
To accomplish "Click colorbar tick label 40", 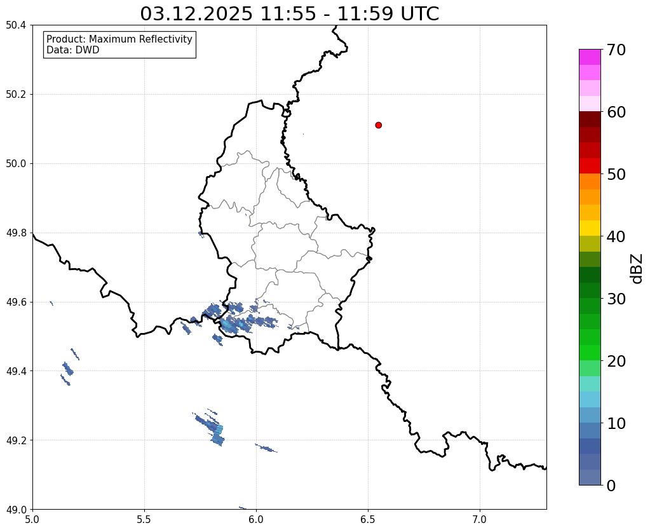I will pos(616,236).
